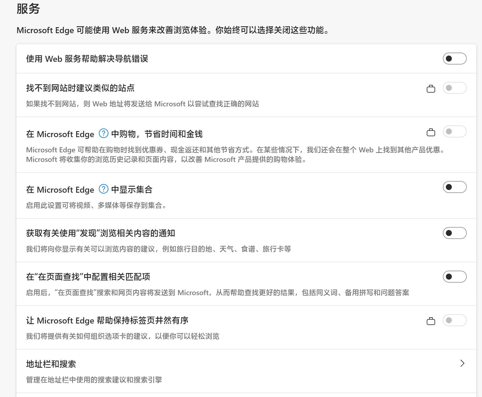Screen dimensions: 482x397
Task: Click help icon in '中显示集合' title
Action: (x=103, y=189)
